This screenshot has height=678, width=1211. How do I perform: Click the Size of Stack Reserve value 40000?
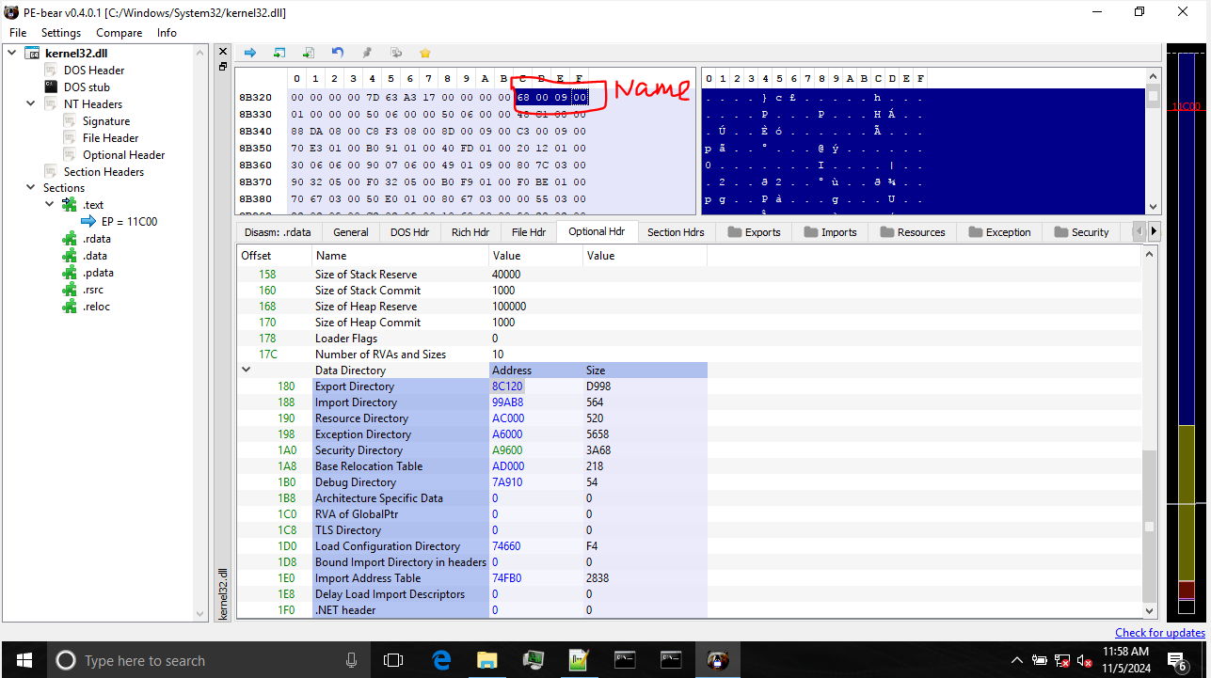506,275
